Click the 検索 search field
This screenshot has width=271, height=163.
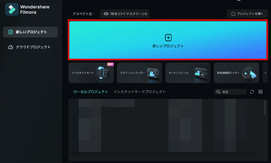[x=230, y=92]
